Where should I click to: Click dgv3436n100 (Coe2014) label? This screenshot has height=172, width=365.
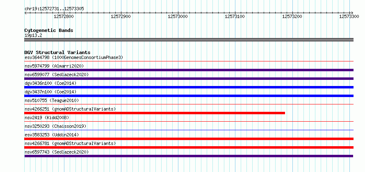(x=50, y=83)
